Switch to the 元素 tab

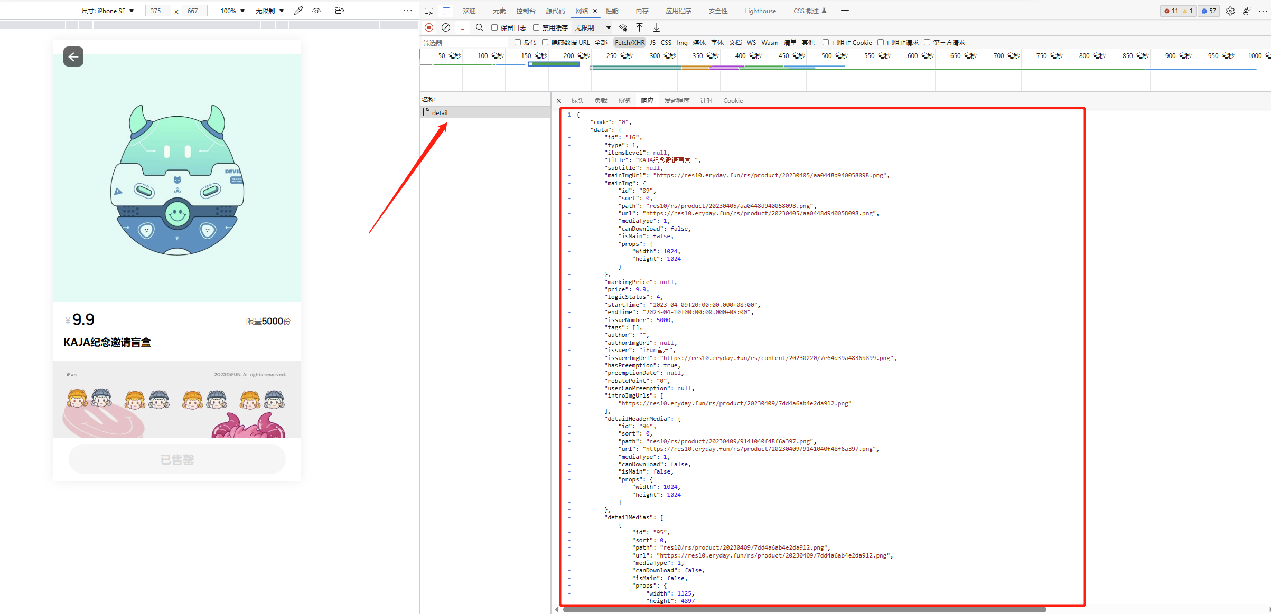[x=499, y=11]
